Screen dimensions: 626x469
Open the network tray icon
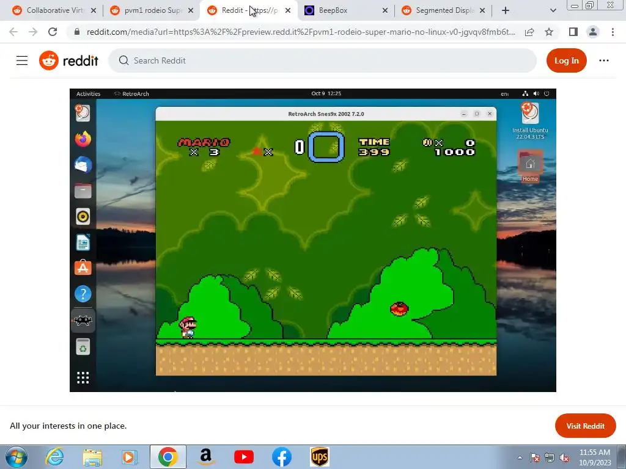tap(550, 458)
